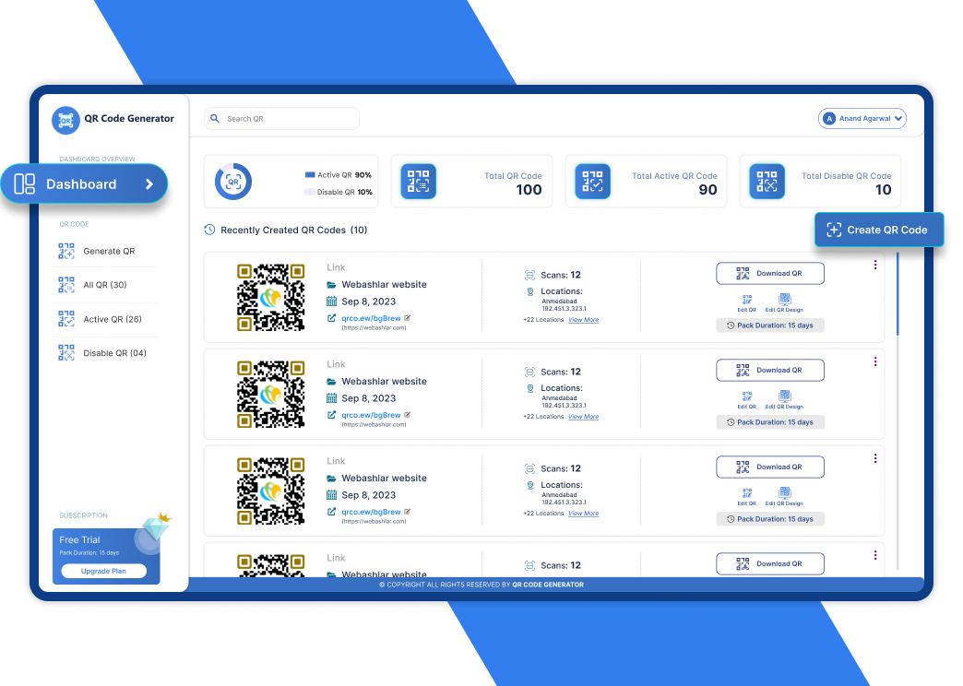Click the Disable QR (04) sidebar icon
Viewport: 963px width, 686px height.
[66, 352]
